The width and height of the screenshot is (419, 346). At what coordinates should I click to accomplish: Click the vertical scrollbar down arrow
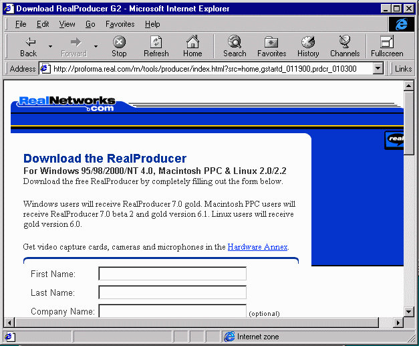point(408,311)
